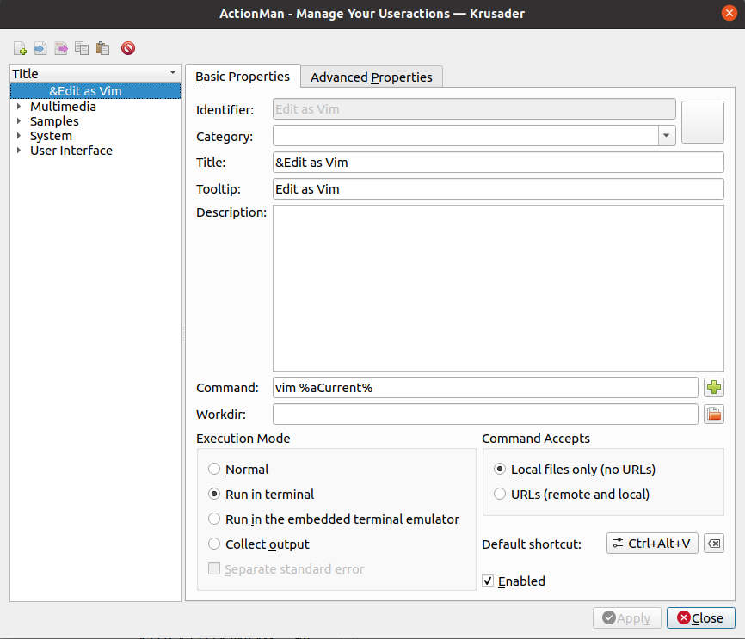The image size is (745, 639).
Task: Uncheck the Enabled checkbox
Action: click(489, 581)
